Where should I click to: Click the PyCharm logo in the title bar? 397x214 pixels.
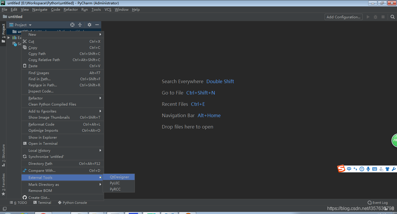click(x=3, y=3)
